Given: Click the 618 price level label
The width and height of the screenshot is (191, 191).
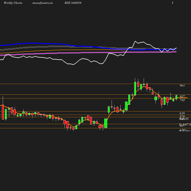Looking at the screenshot, I should click(182, 113).
